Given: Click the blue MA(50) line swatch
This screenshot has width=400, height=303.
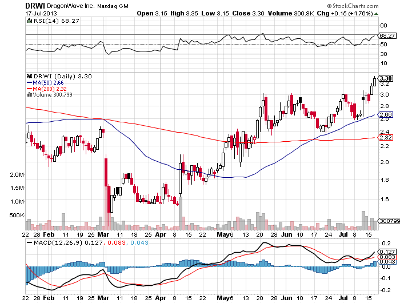Looking at the screenshot, I should [29, 83].
